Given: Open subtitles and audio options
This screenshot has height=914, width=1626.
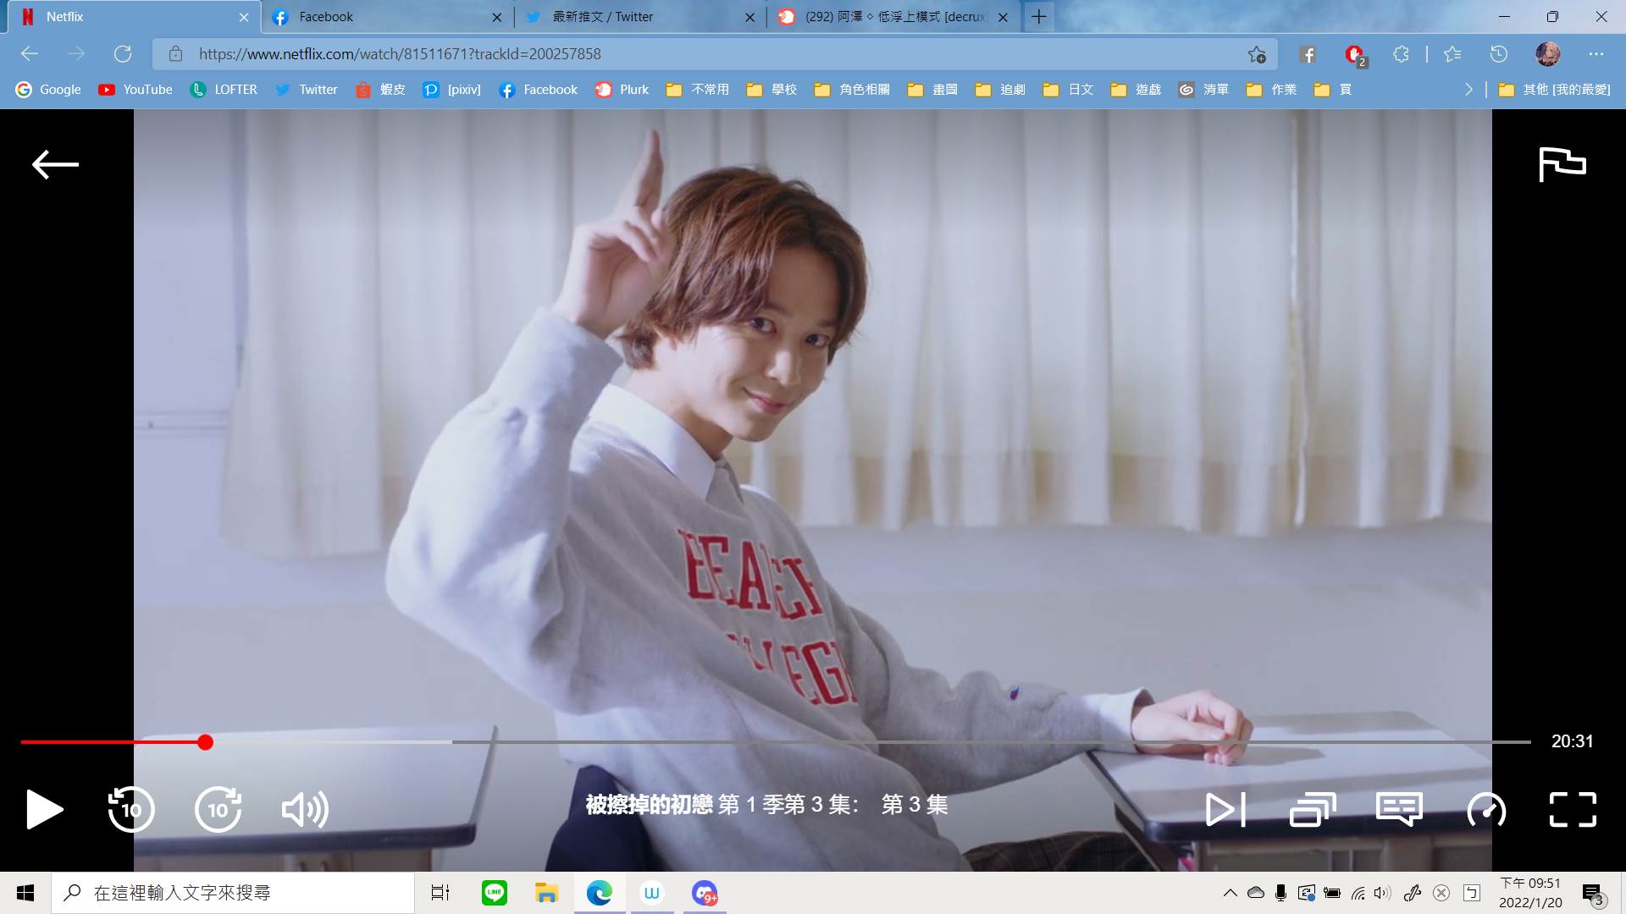Looking at the screenshot, I should click(1399, 810).
